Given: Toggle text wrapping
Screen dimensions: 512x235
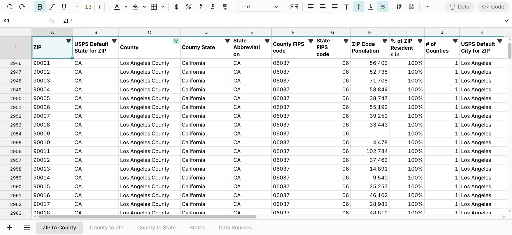Looking at the screenshot, I should 383,7.
